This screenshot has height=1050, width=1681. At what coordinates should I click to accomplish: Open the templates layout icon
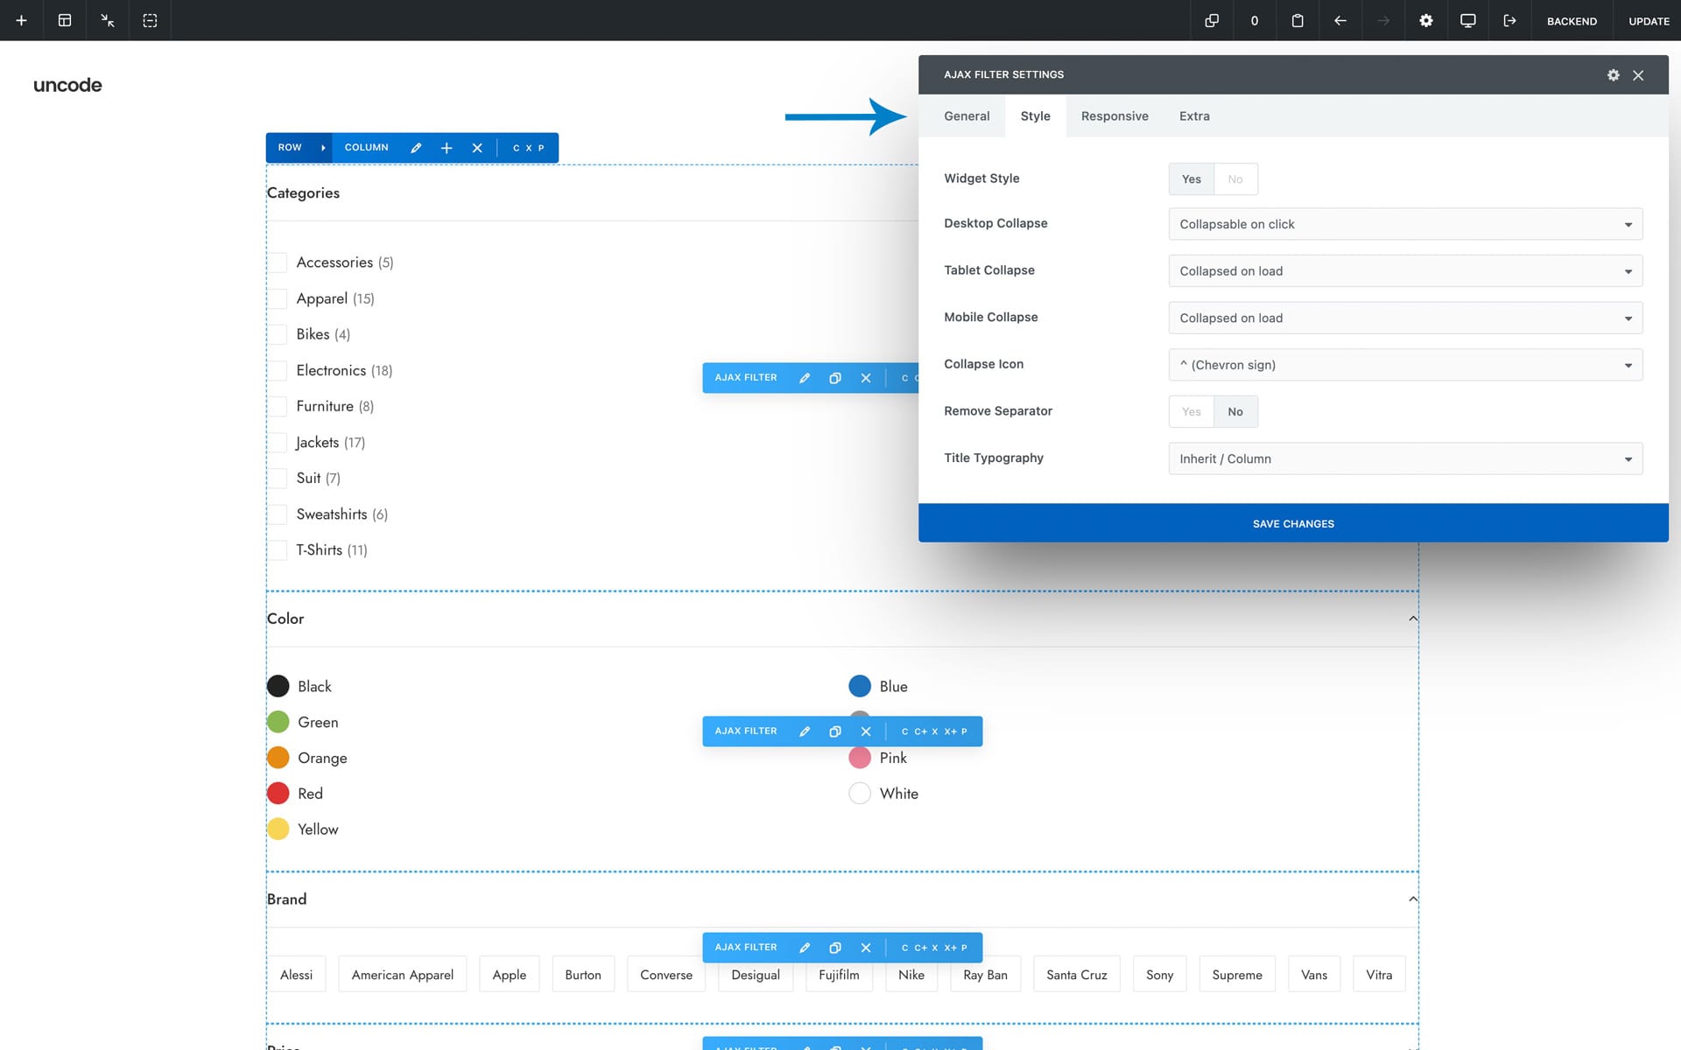(x=65, y=20)
